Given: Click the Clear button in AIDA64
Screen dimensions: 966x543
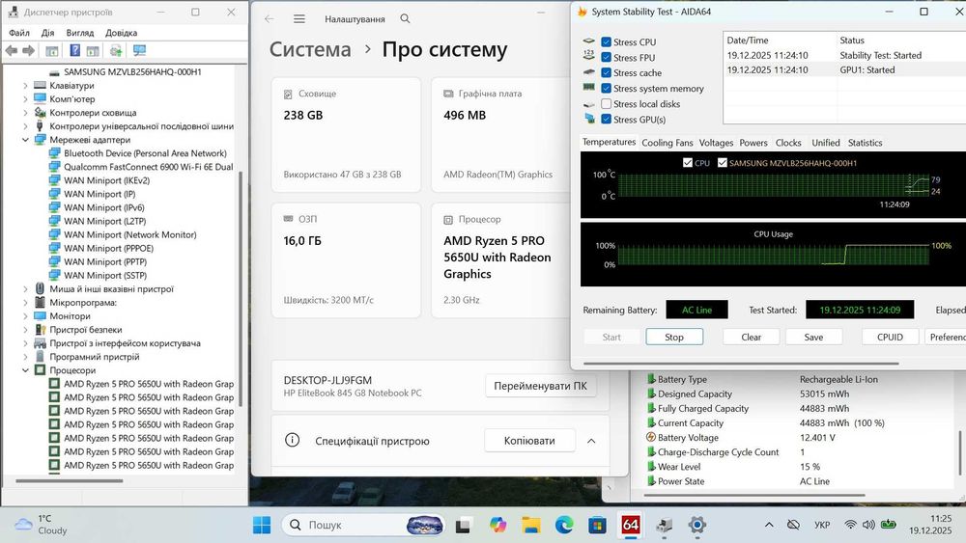Looking at the screenshot, I should [x=751, y=337].
